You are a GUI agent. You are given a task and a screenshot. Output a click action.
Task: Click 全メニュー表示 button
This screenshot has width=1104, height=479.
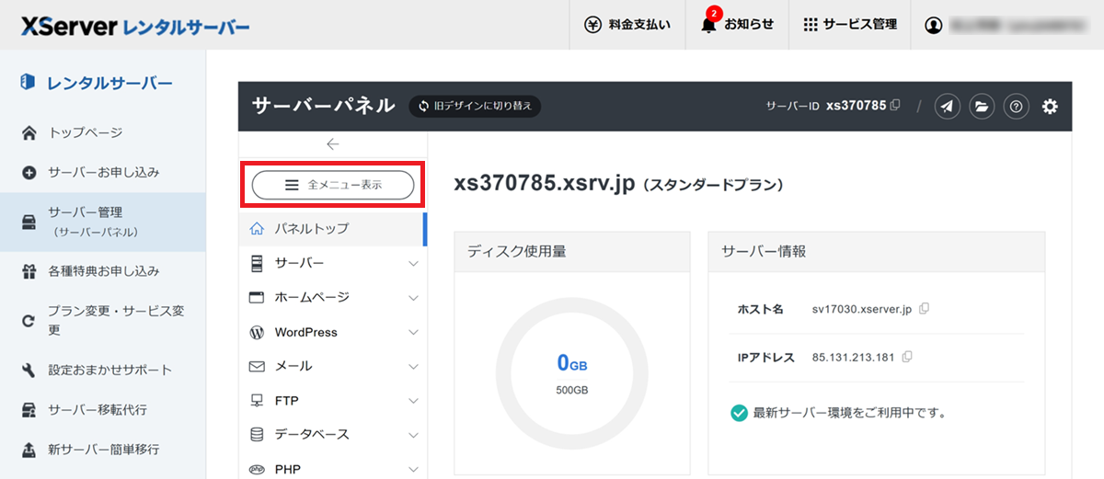[x=333, y=185]
